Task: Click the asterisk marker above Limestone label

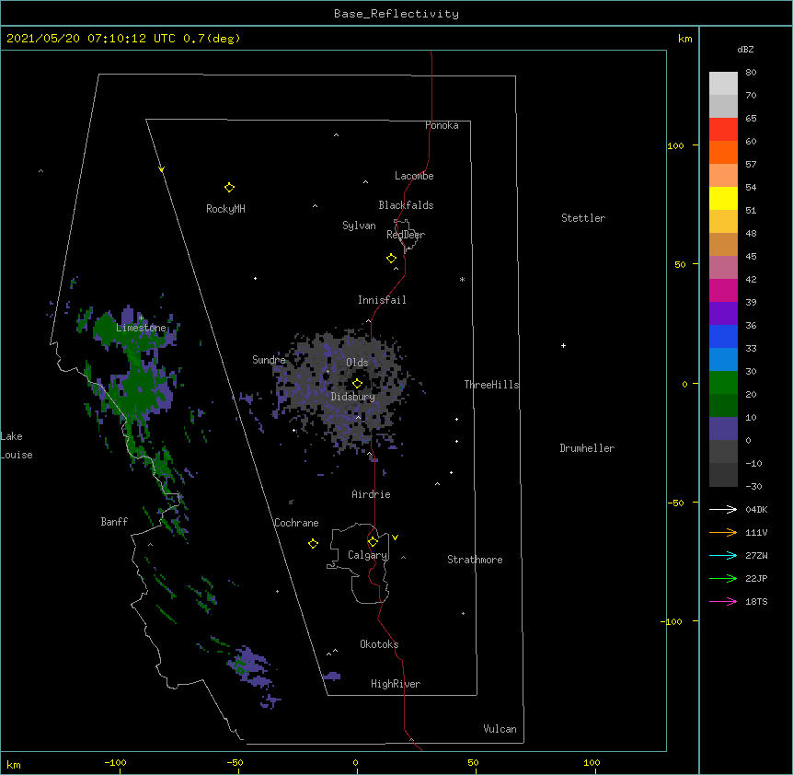Action: click(141, 318)
